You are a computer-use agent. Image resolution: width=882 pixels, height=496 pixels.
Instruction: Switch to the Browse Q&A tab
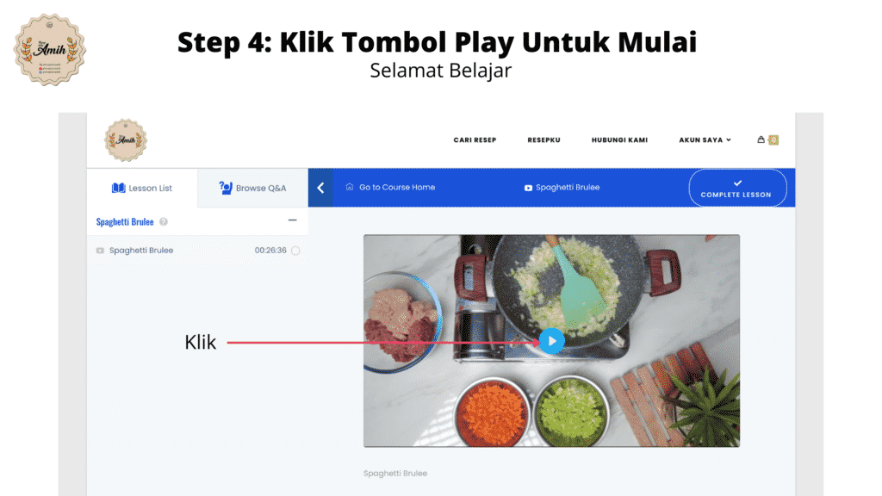tap(252, 188)
